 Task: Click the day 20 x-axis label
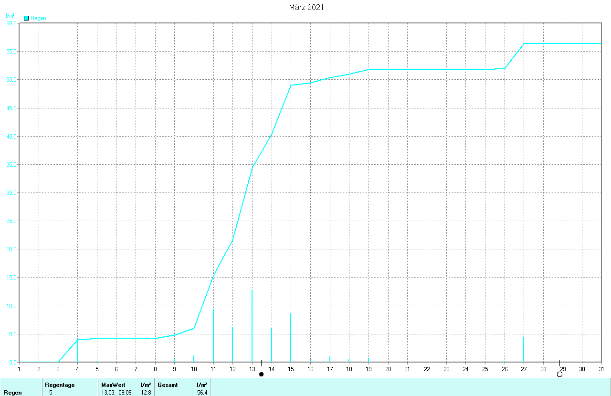pos(388,369)
